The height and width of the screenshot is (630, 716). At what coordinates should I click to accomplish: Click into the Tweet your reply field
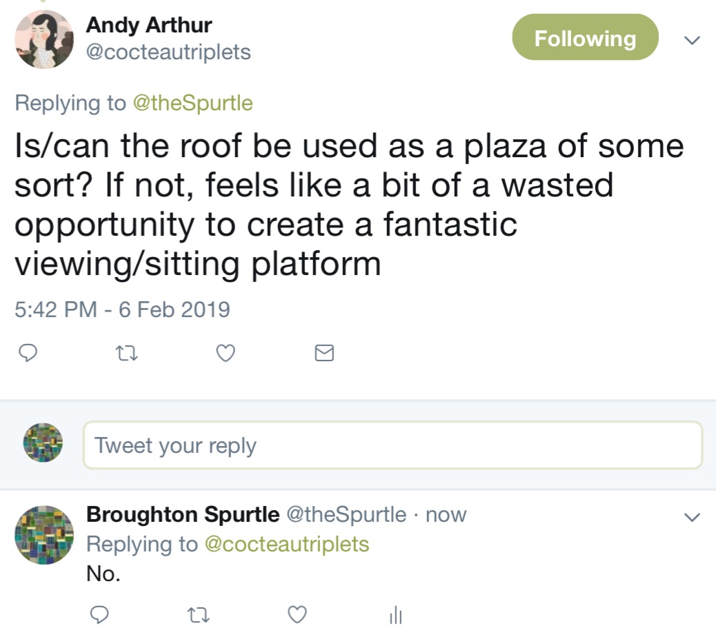pyautogui.click(x=392, y=445)
